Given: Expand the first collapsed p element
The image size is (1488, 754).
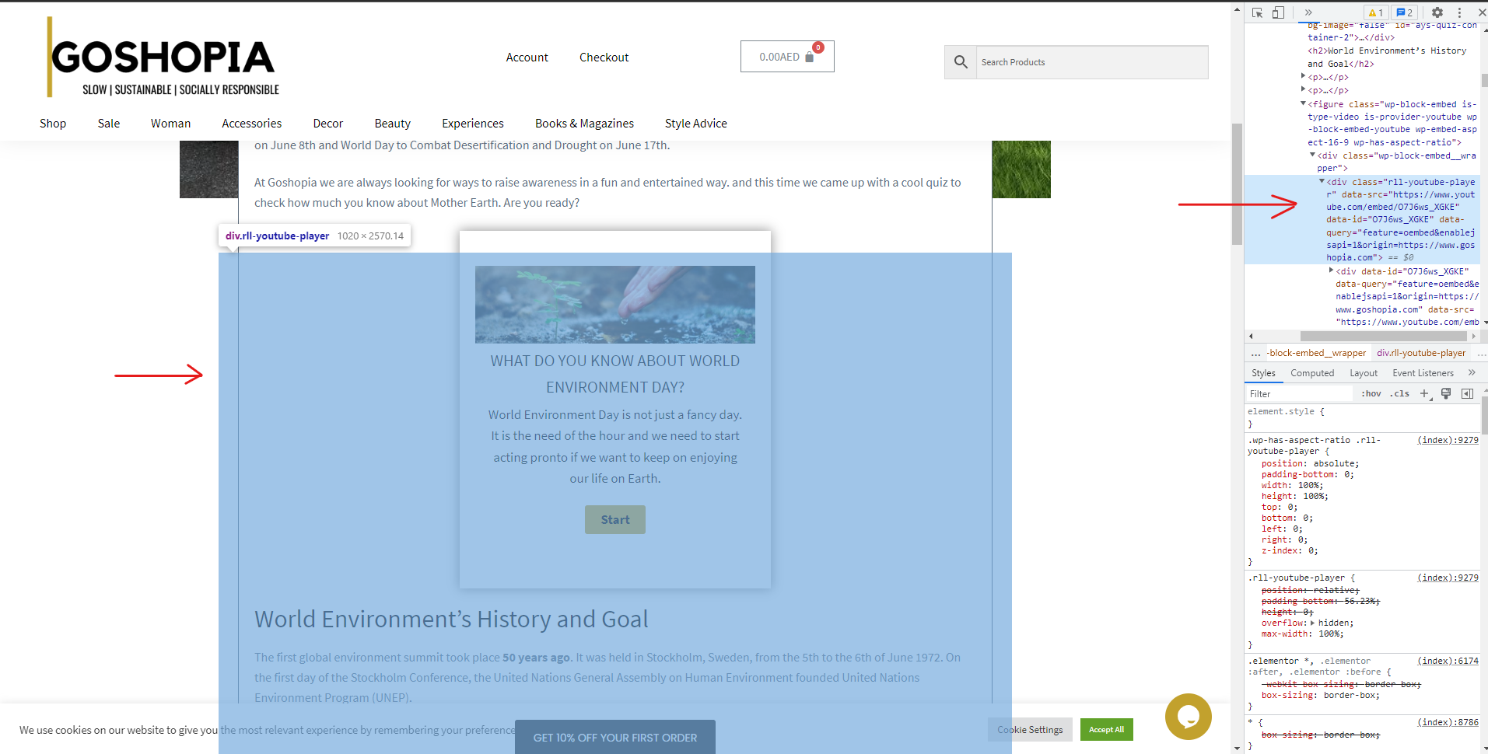Looking at the screenshot, I should click(1304, 76).
